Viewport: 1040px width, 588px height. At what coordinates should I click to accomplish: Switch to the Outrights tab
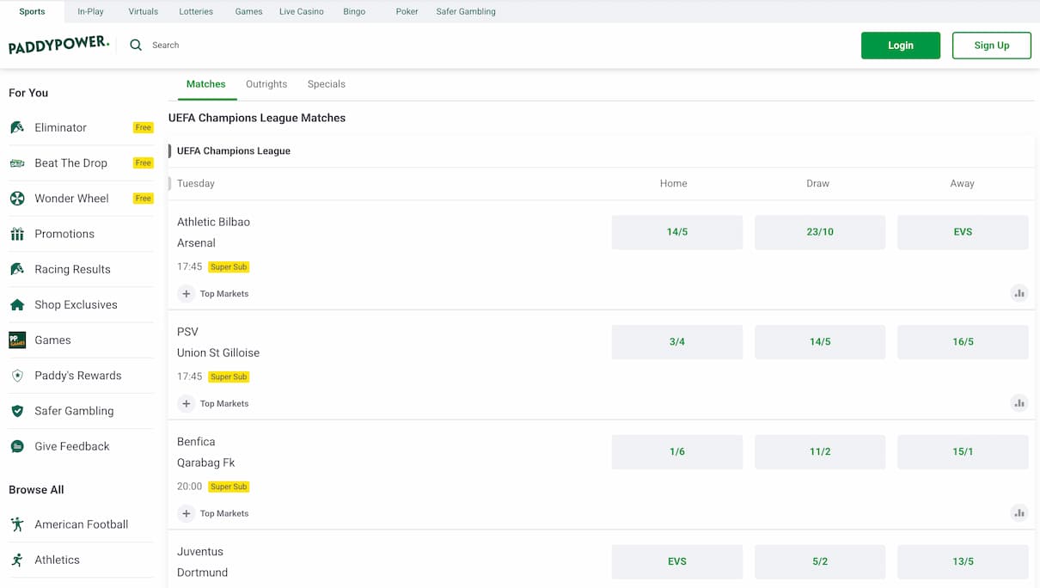coord(266,84)
